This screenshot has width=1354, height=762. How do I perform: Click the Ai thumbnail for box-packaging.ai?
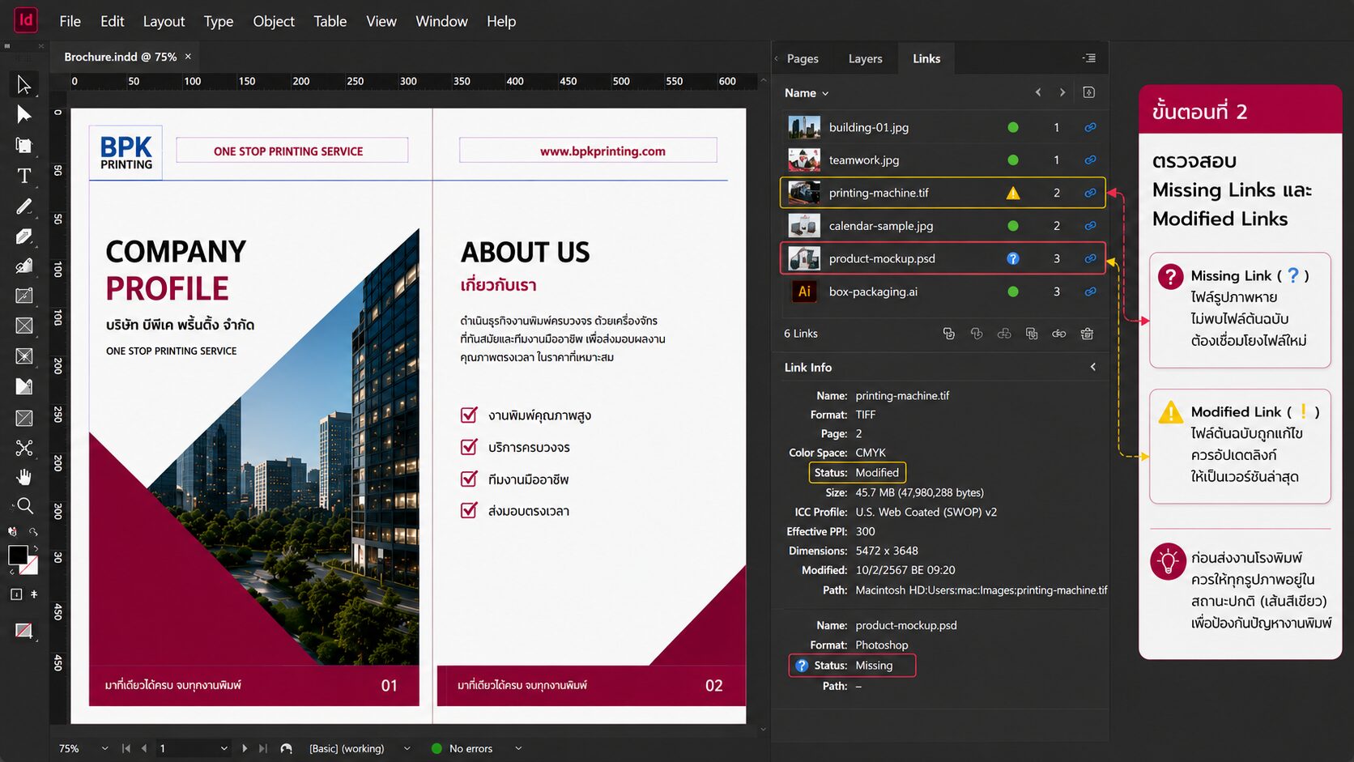tap(804, 292)
